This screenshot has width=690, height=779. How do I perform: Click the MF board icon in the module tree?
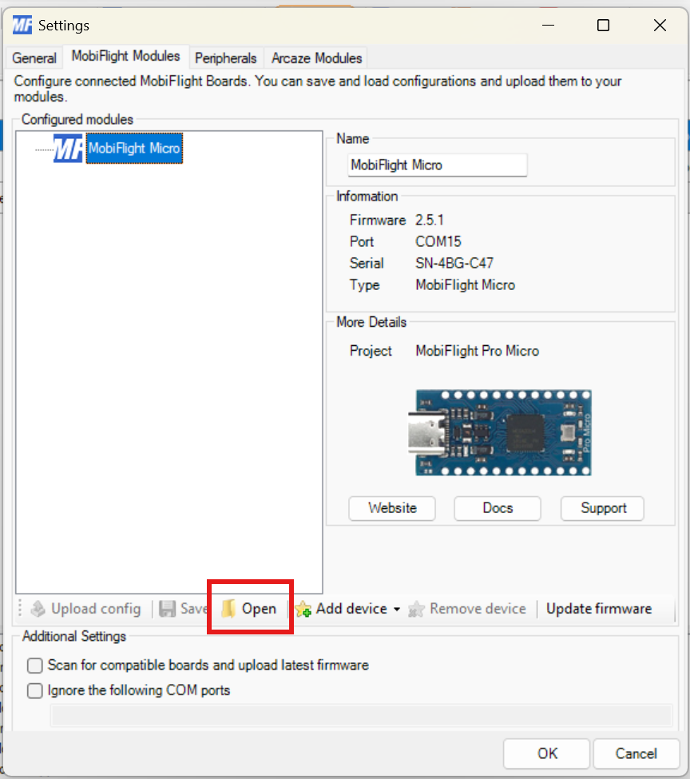pyautogui.click(x=68, y=148)
